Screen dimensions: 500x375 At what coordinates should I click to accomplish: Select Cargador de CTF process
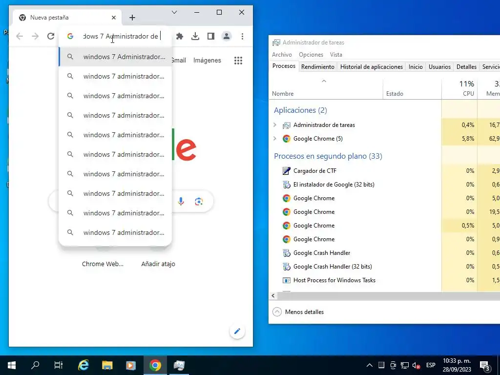click(315, 171)
